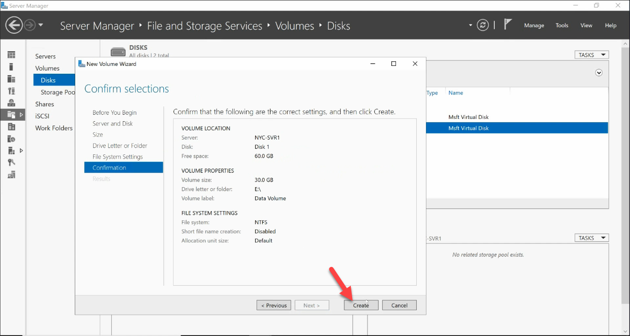This screenshot has height=336, width=630.
Task: Click the Previous button
Action: click(x=274, y=305)
